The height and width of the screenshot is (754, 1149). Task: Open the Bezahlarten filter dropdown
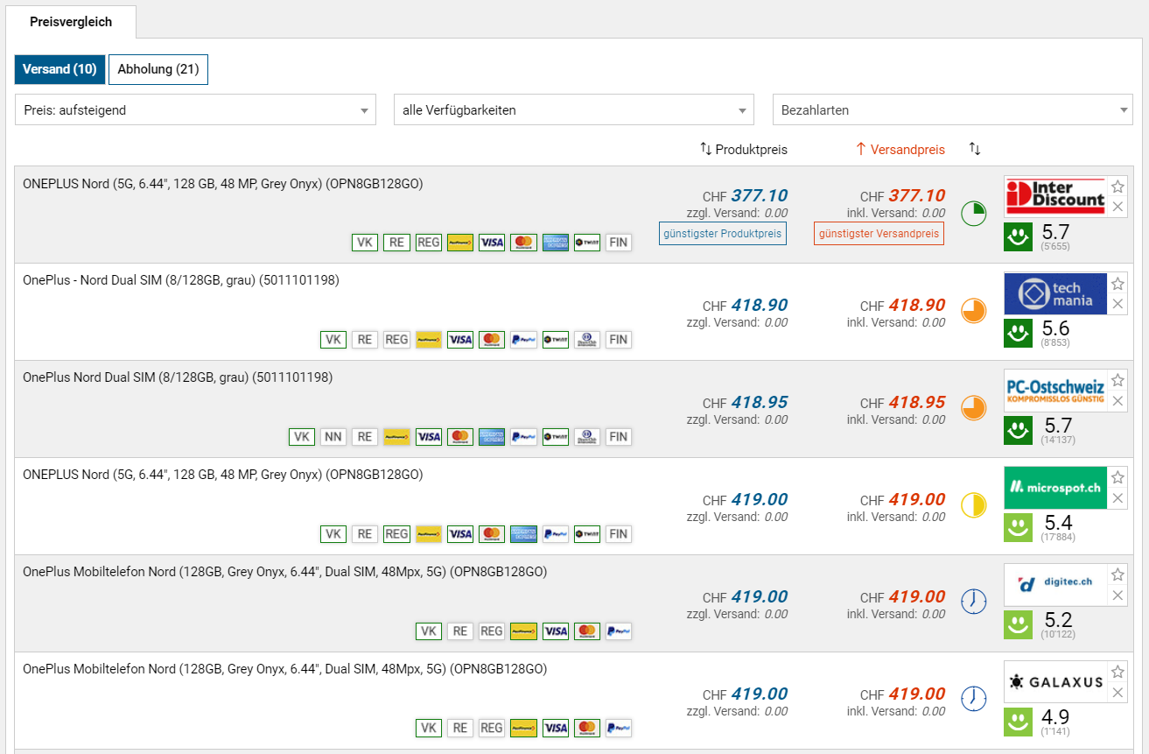point(952,110)
